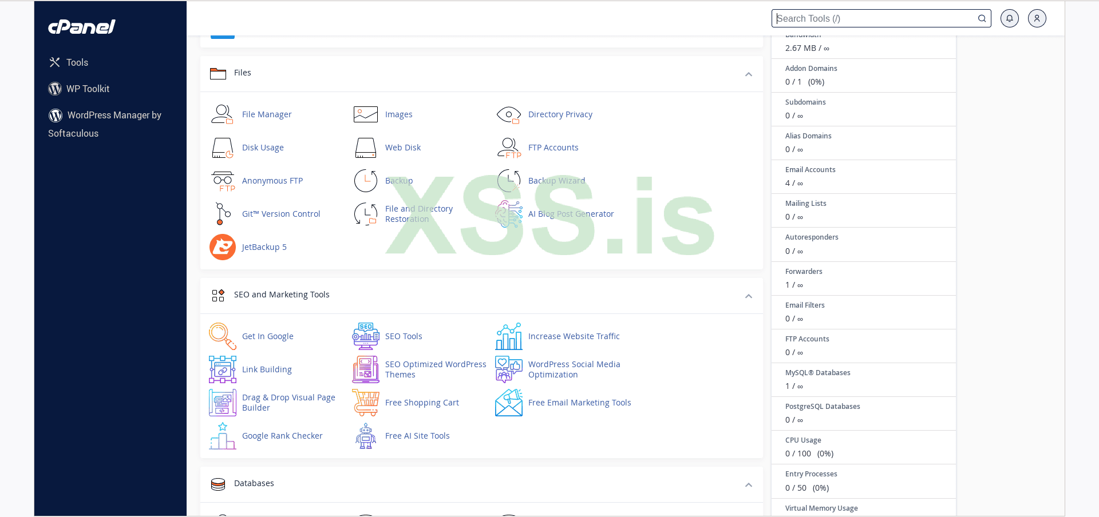The image size is (1099, 517).
Task: Click the Mailing Lists statistic label
Action: [x=806, y=204]
